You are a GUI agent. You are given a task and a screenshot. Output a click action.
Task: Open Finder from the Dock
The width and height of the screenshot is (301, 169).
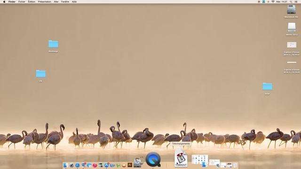(66, 165)
